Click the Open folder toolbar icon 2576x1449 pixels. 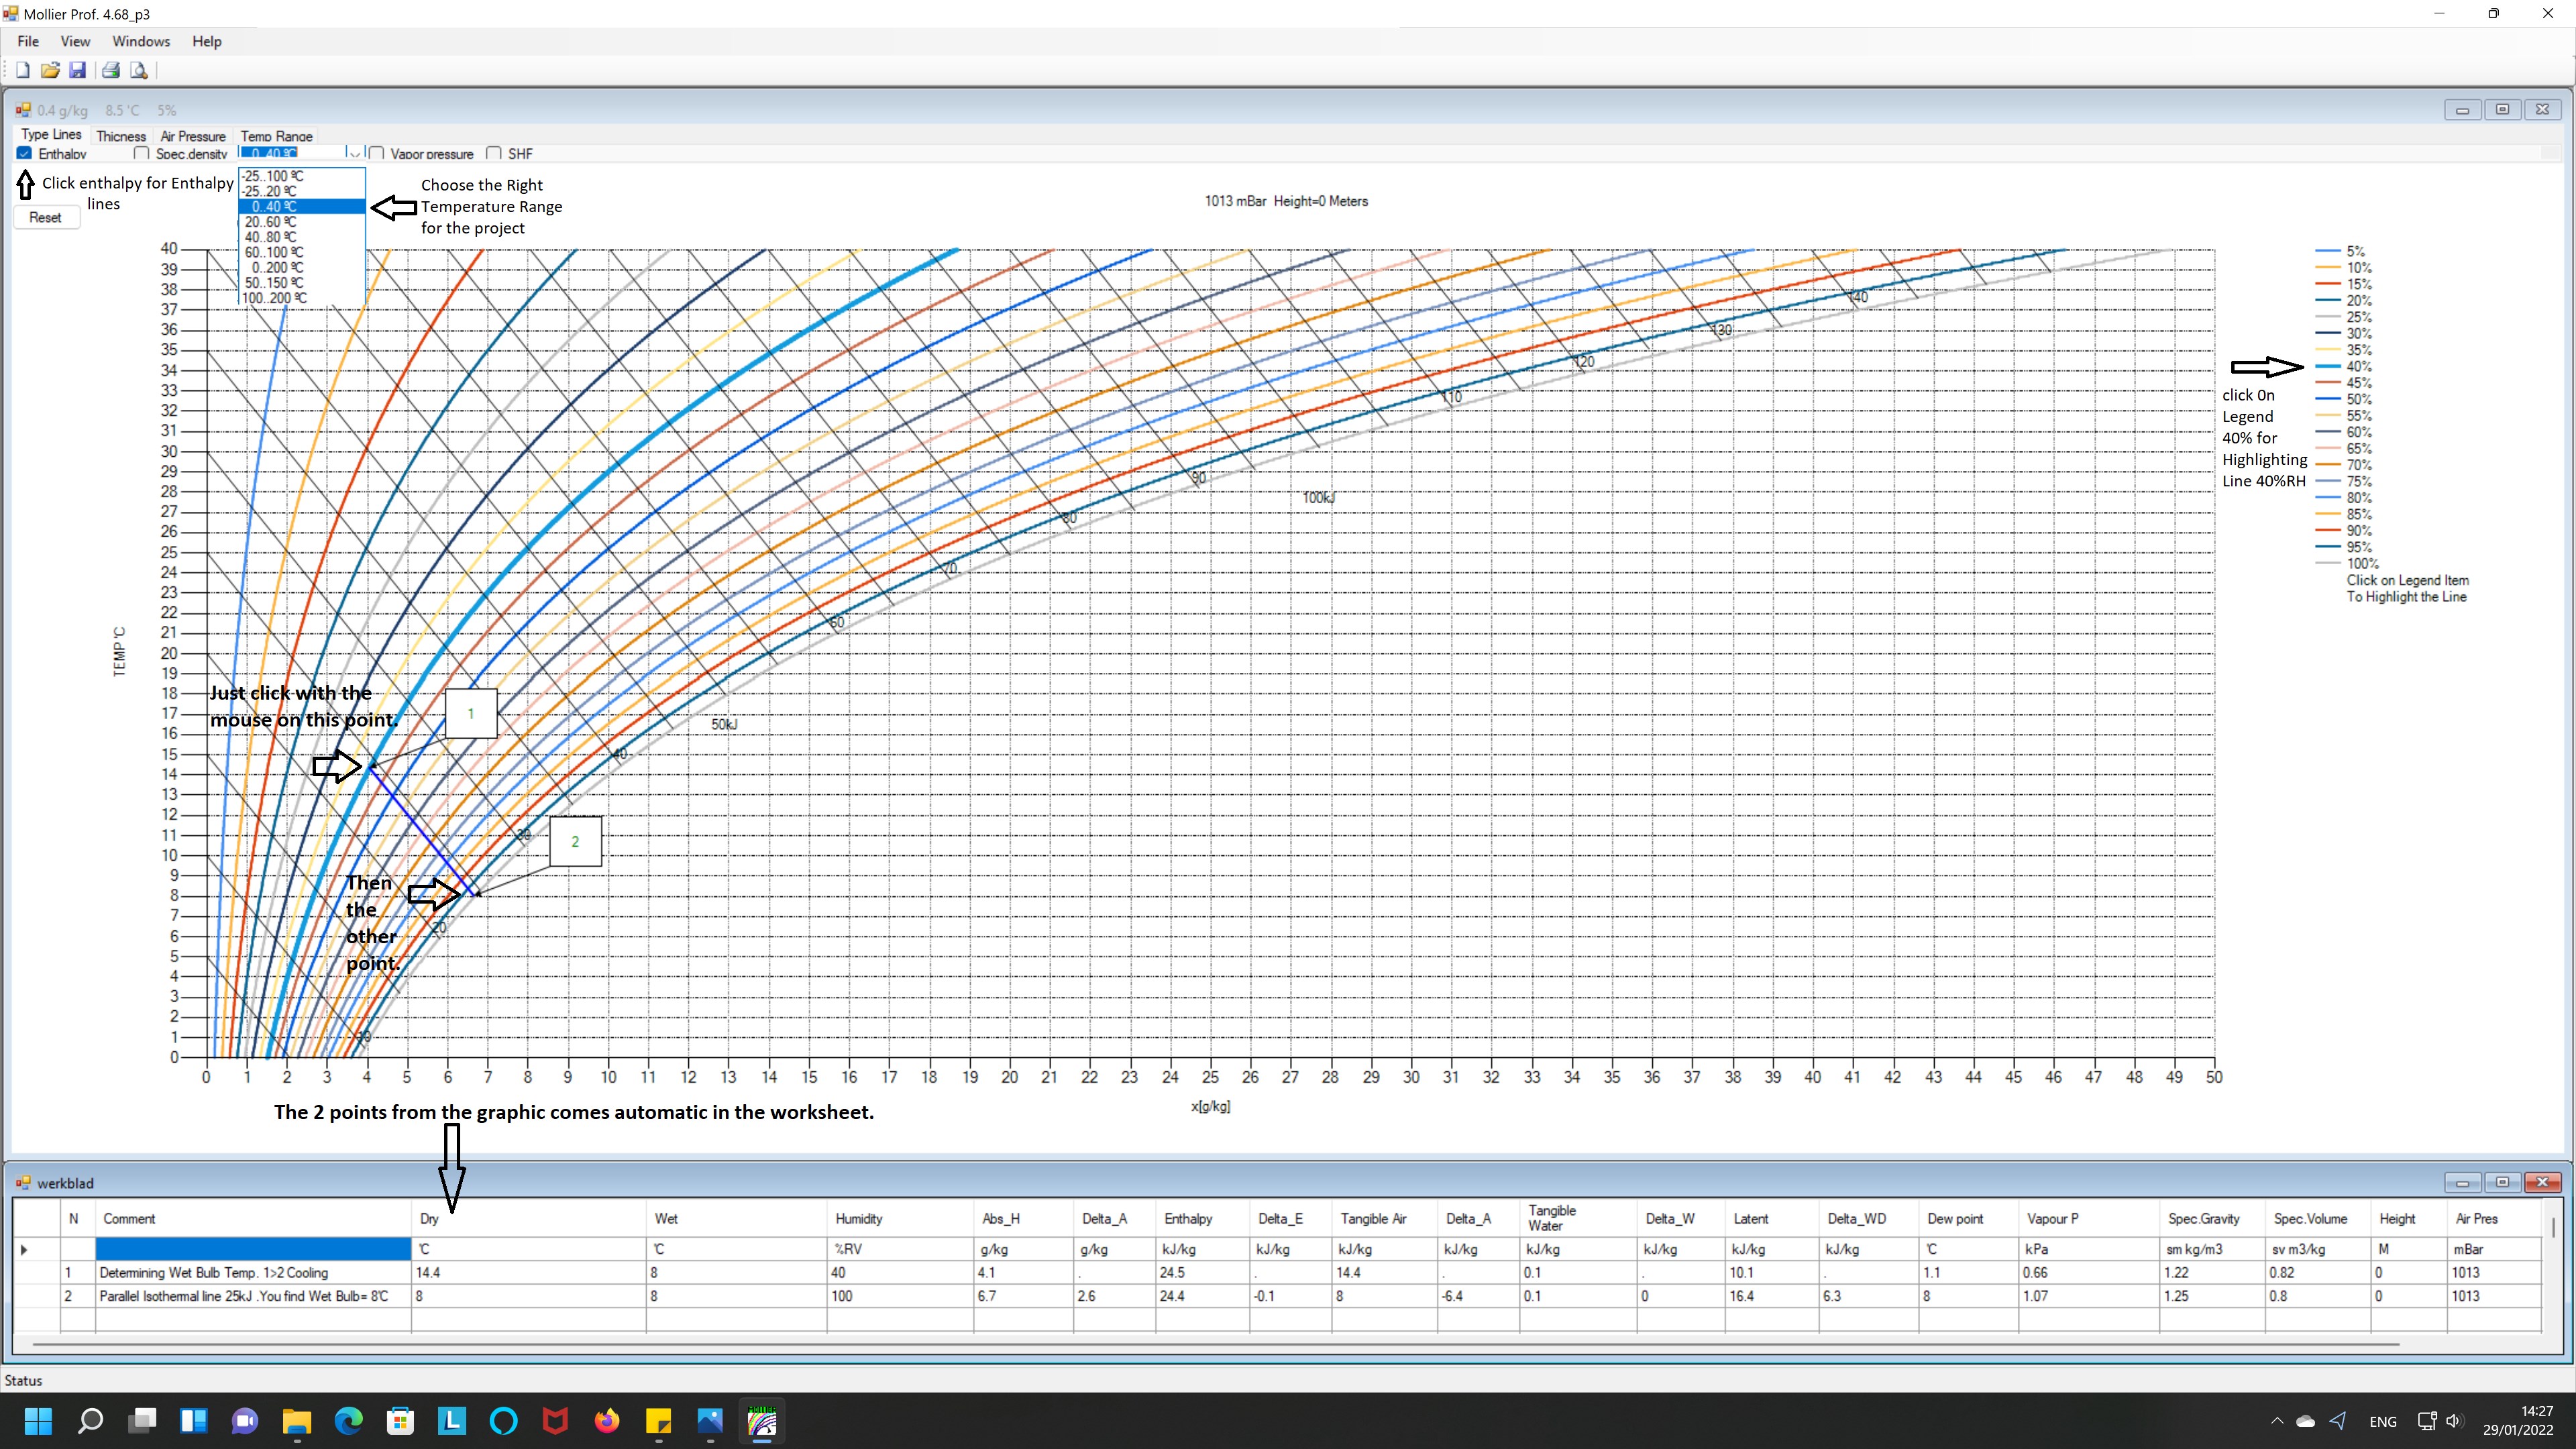click(x=50, y=70)
